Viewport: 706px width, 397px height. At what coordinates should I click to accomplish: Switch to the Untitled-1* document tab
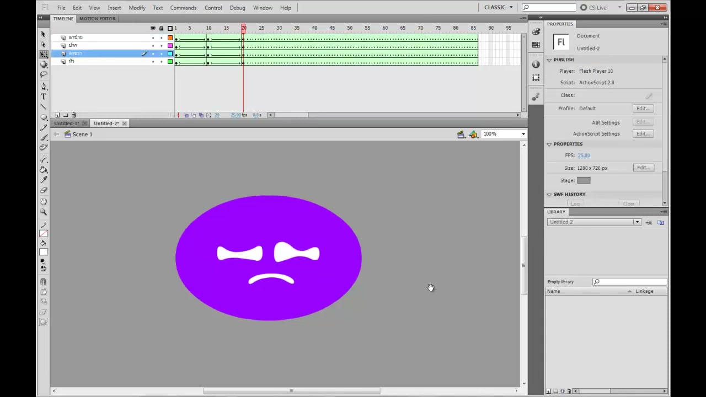pyautogui.click(x=67, y=124)
